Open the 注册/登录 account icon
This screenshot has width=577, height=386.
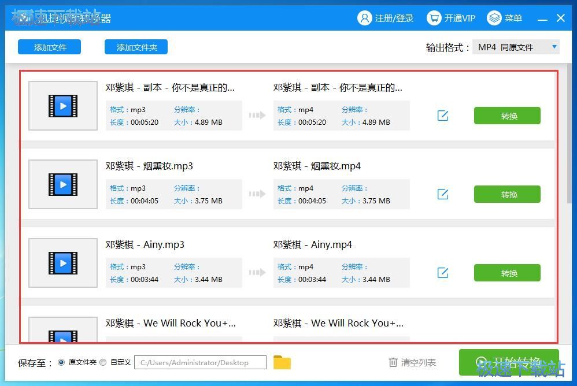364,18
